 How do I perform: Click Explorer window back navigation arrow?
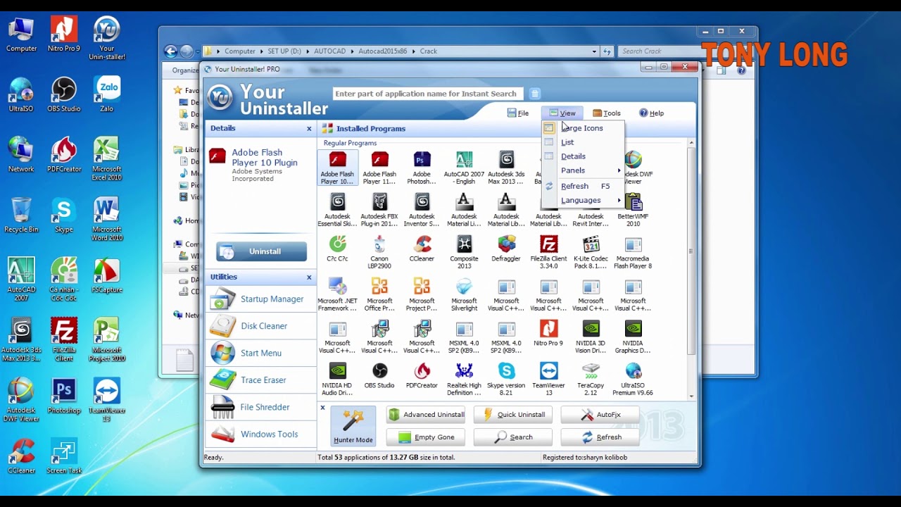point(170,51)
